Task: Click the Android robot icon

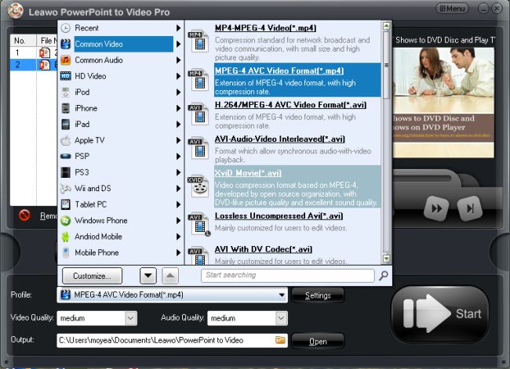Action: pos(66,237)
